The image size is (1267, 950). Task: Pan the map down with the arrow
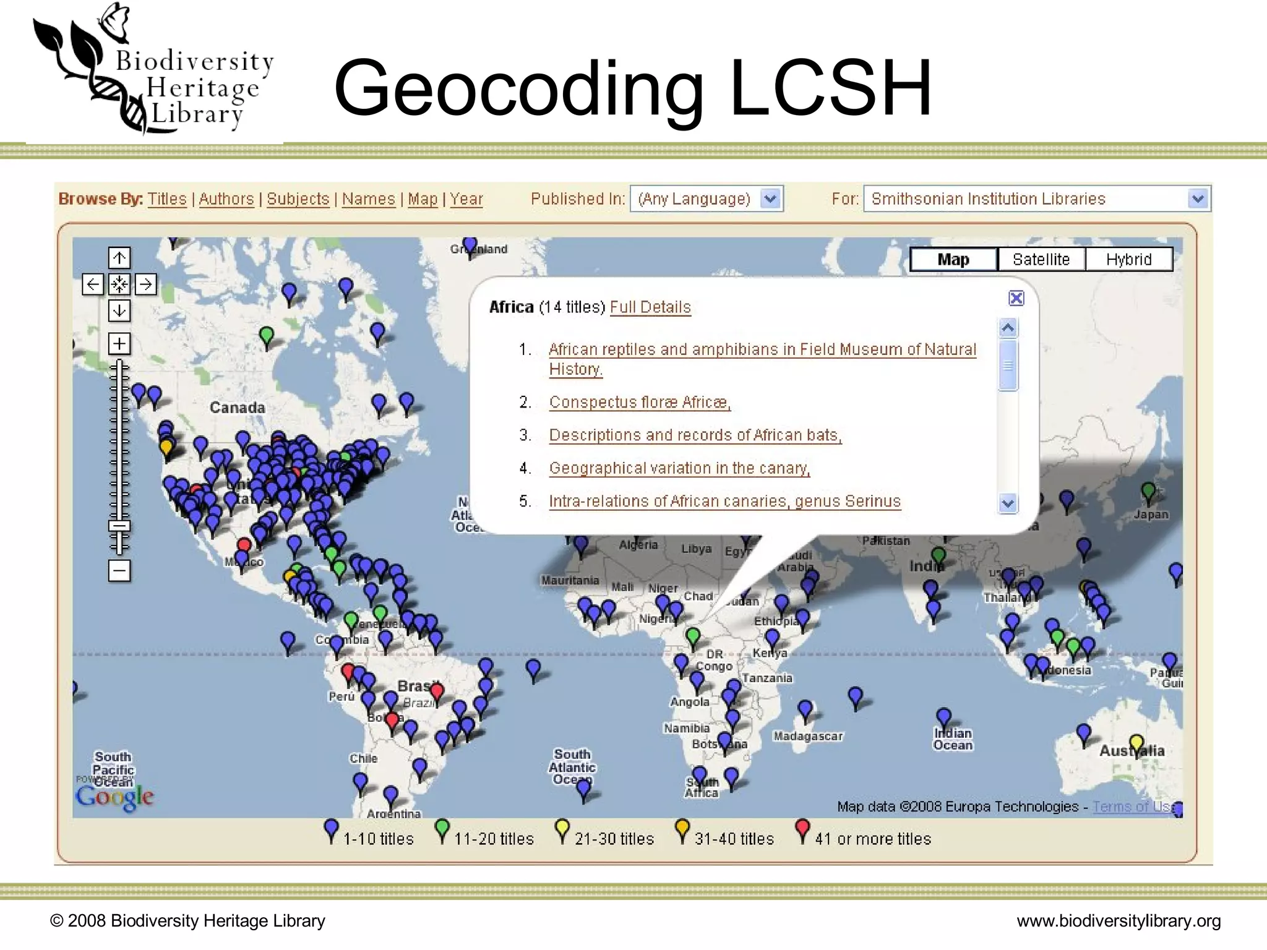(x=119, y=310)
